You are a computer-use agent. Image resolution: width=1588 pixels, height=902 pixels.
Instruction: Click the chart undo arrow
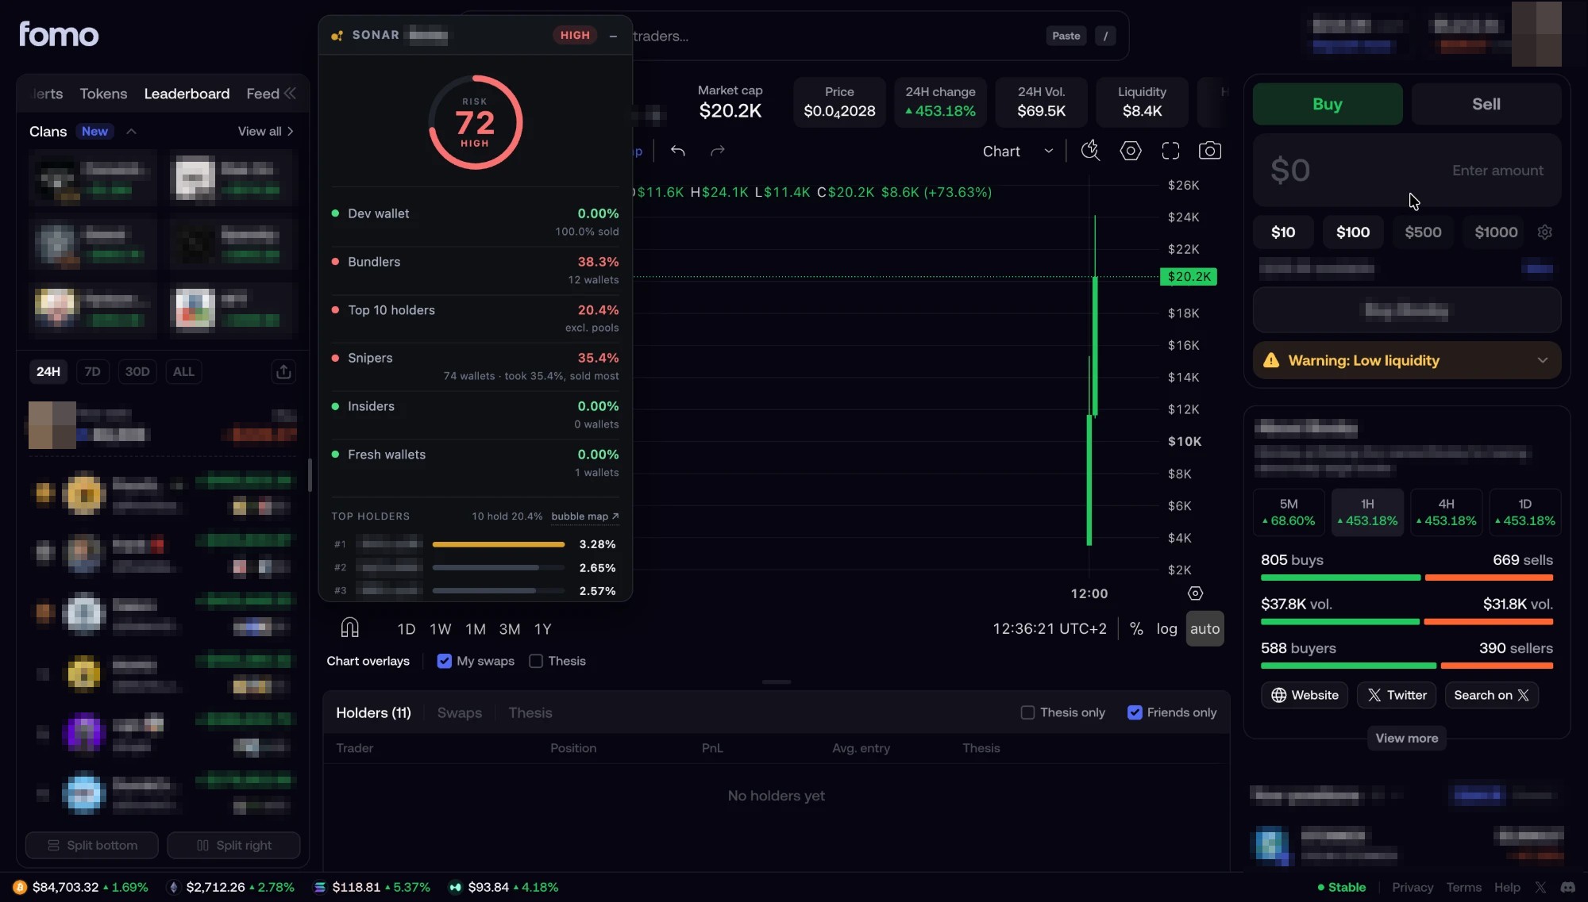[677, 151]
